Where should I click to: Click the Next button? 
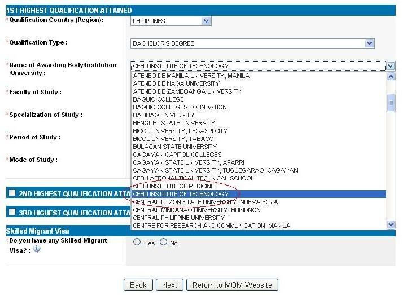click(169, 285)
